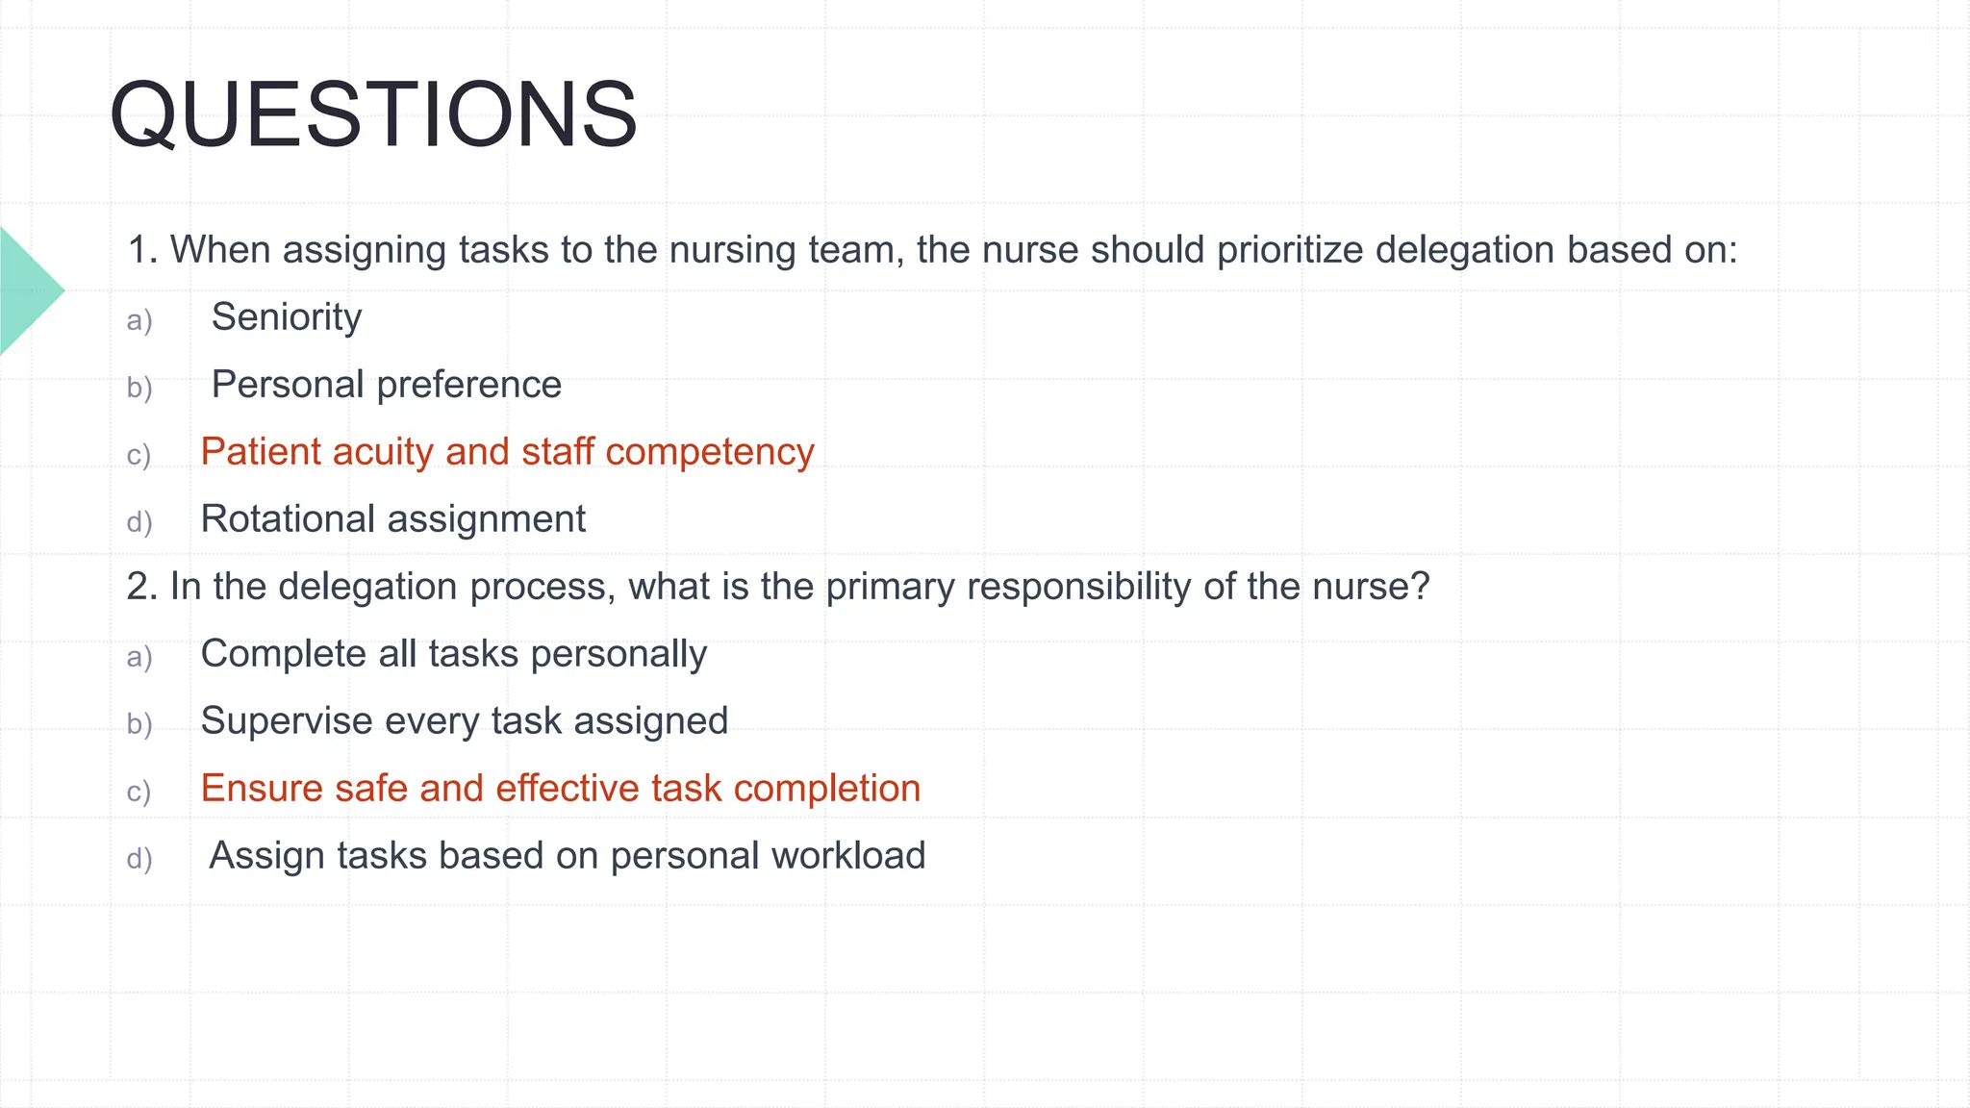
Task: Select 'Ensure safe and effective task completion'
Action: click(x=561, y=789)
